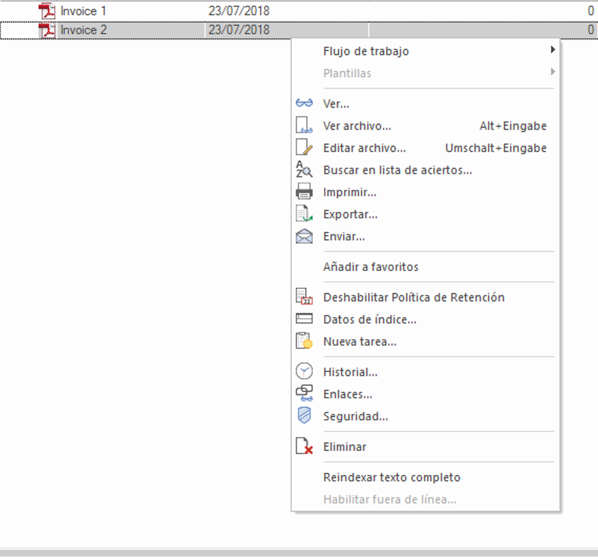598x557 pixels.
Task: Click the Exportar document arrow icon
Action: 304,214
